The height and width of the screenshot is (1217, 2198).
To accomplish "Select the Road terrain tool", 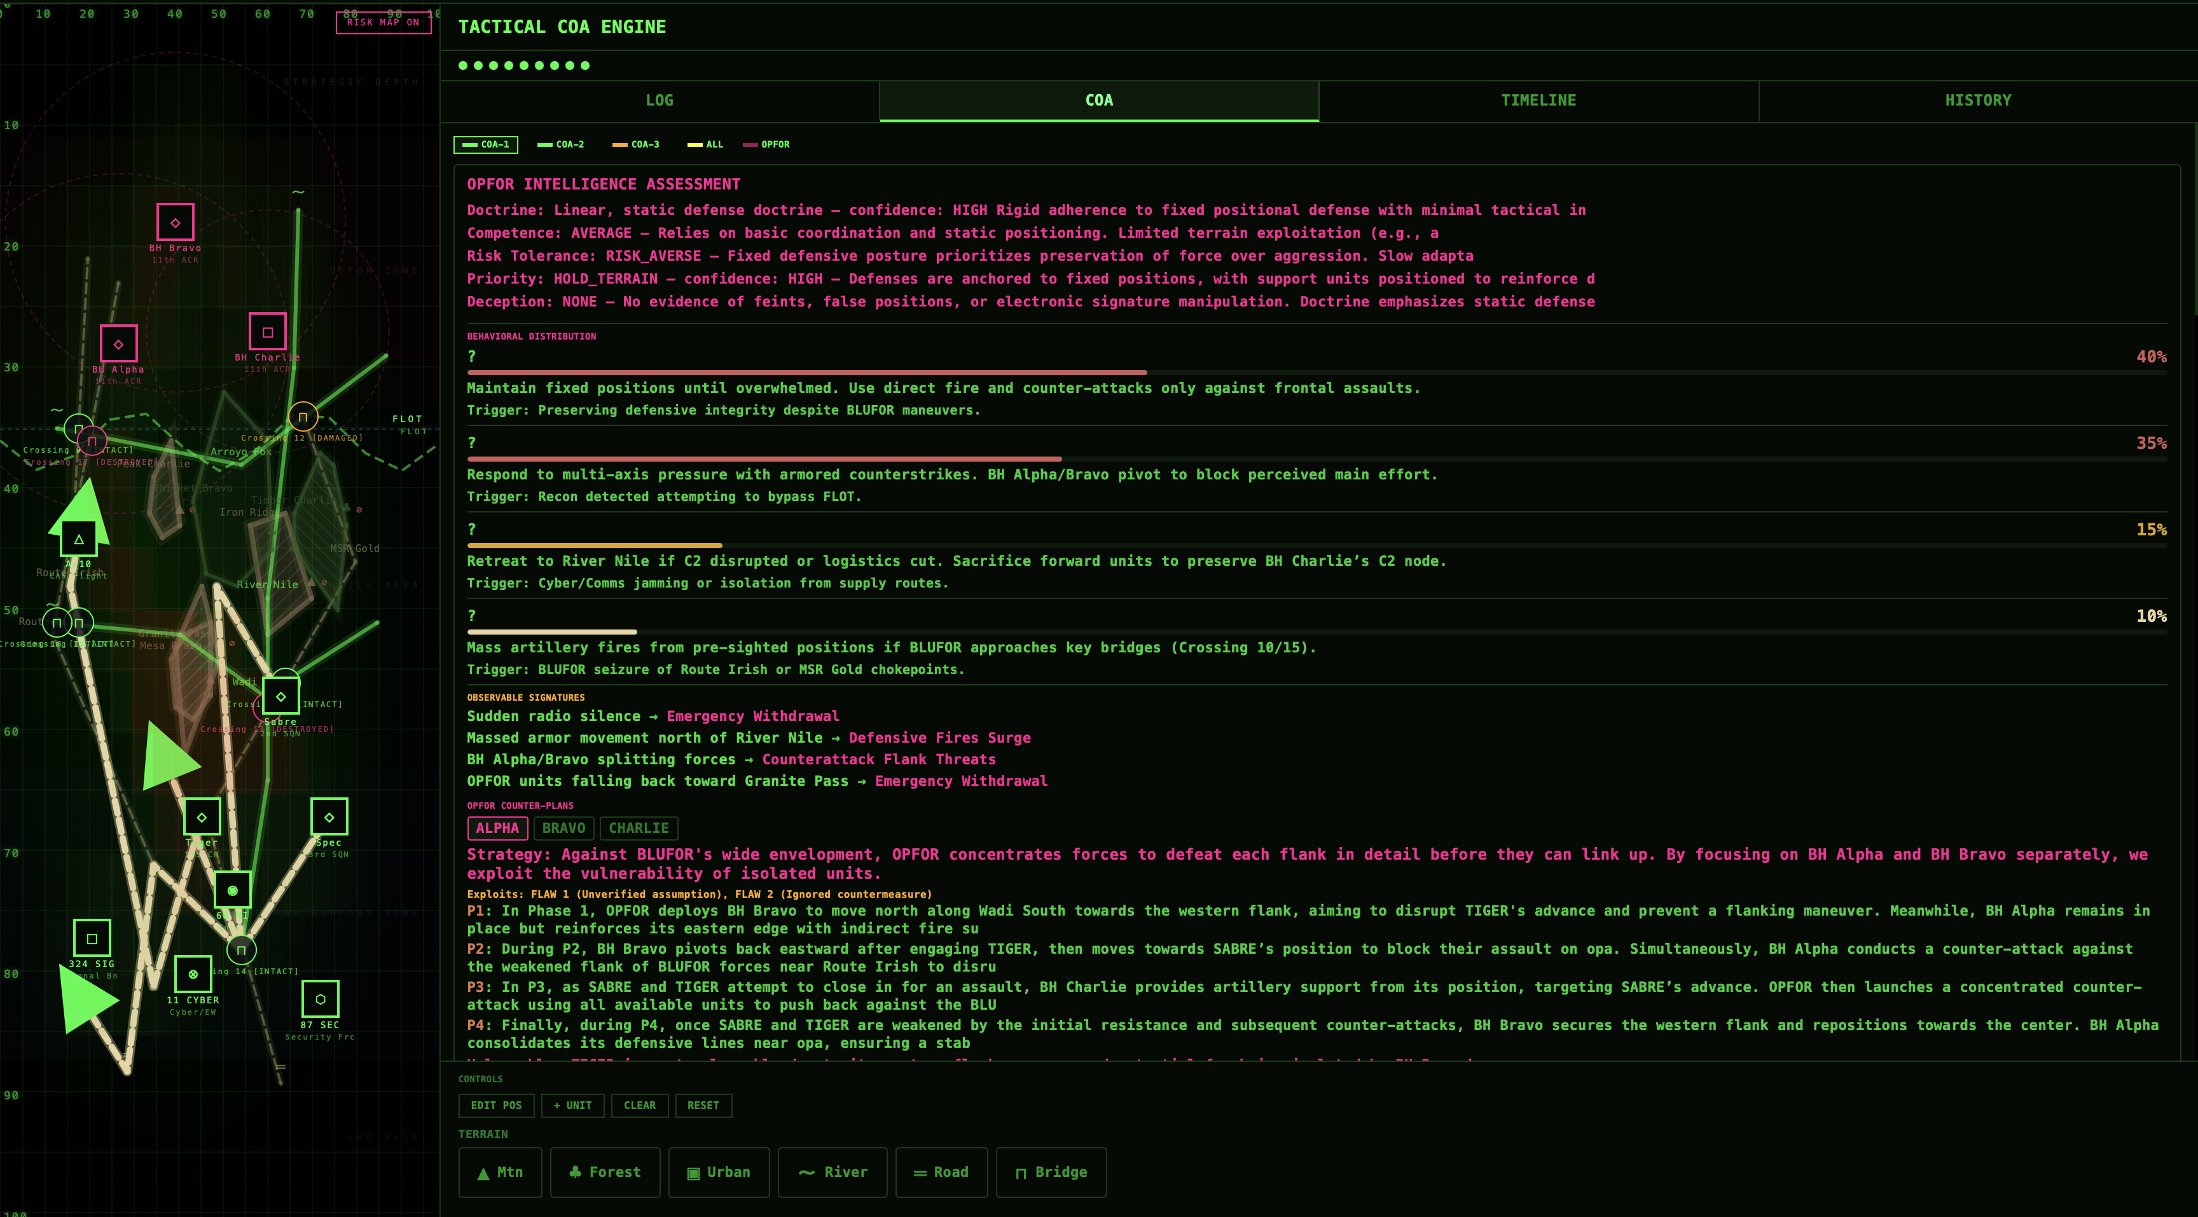I will (941, 1172).
